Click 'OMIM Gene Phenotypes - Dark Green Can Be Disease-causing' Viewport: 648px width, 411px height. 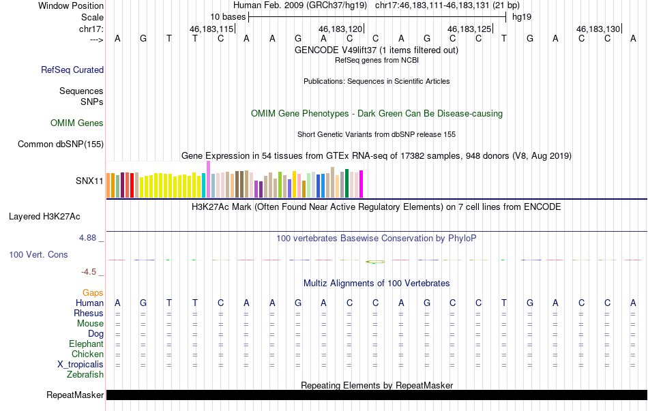tap(377, 114)
